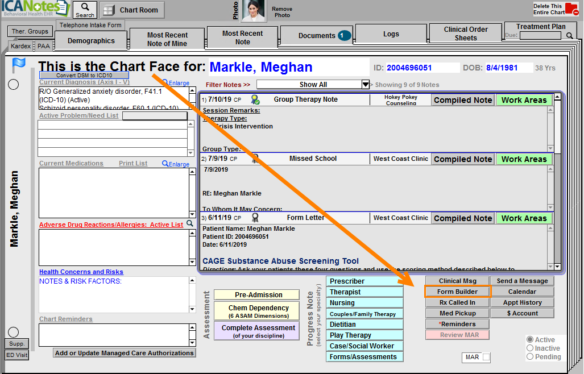The height and width of the screenshot is (374, 584).
Task: Enlarge the Current Medications list
Action: [x=176, y=164]
